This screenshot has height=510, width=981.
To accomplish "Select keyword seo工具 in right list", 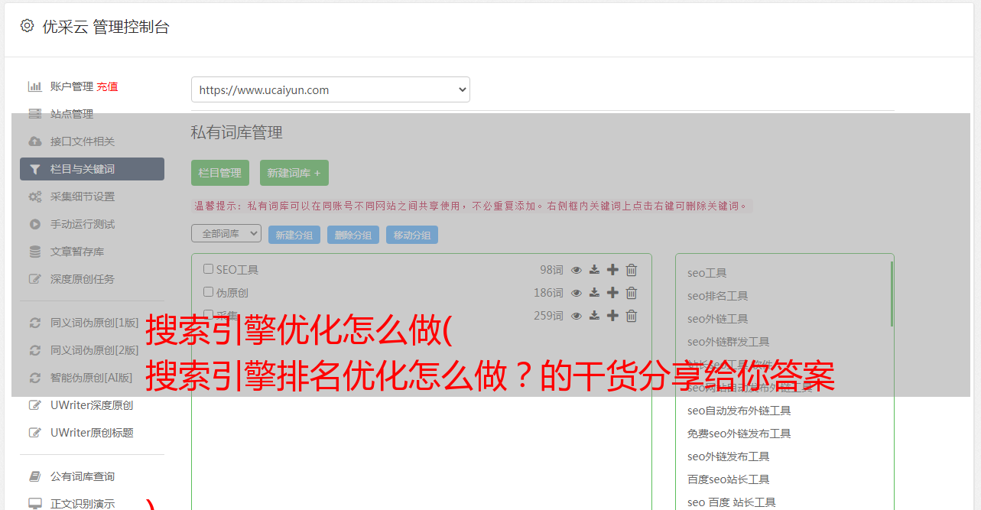I will point(707,273).
